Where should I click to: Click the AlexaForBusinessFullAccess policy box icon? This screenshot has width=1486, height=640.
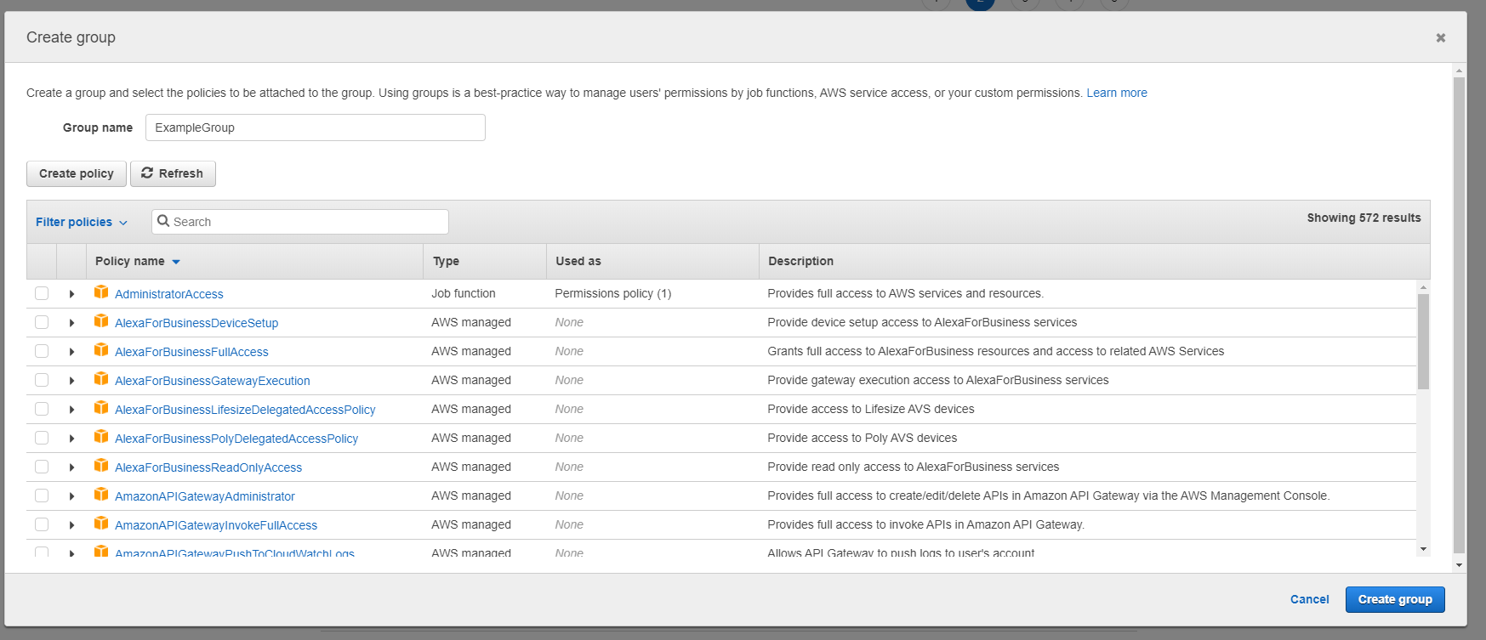[101, 350]
